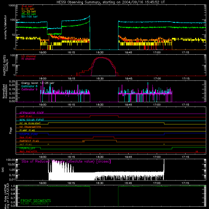Click the 'Energy band: 12-25 keV' caption
This screenshot has width=209, height=209.
(x=38, y=83)
